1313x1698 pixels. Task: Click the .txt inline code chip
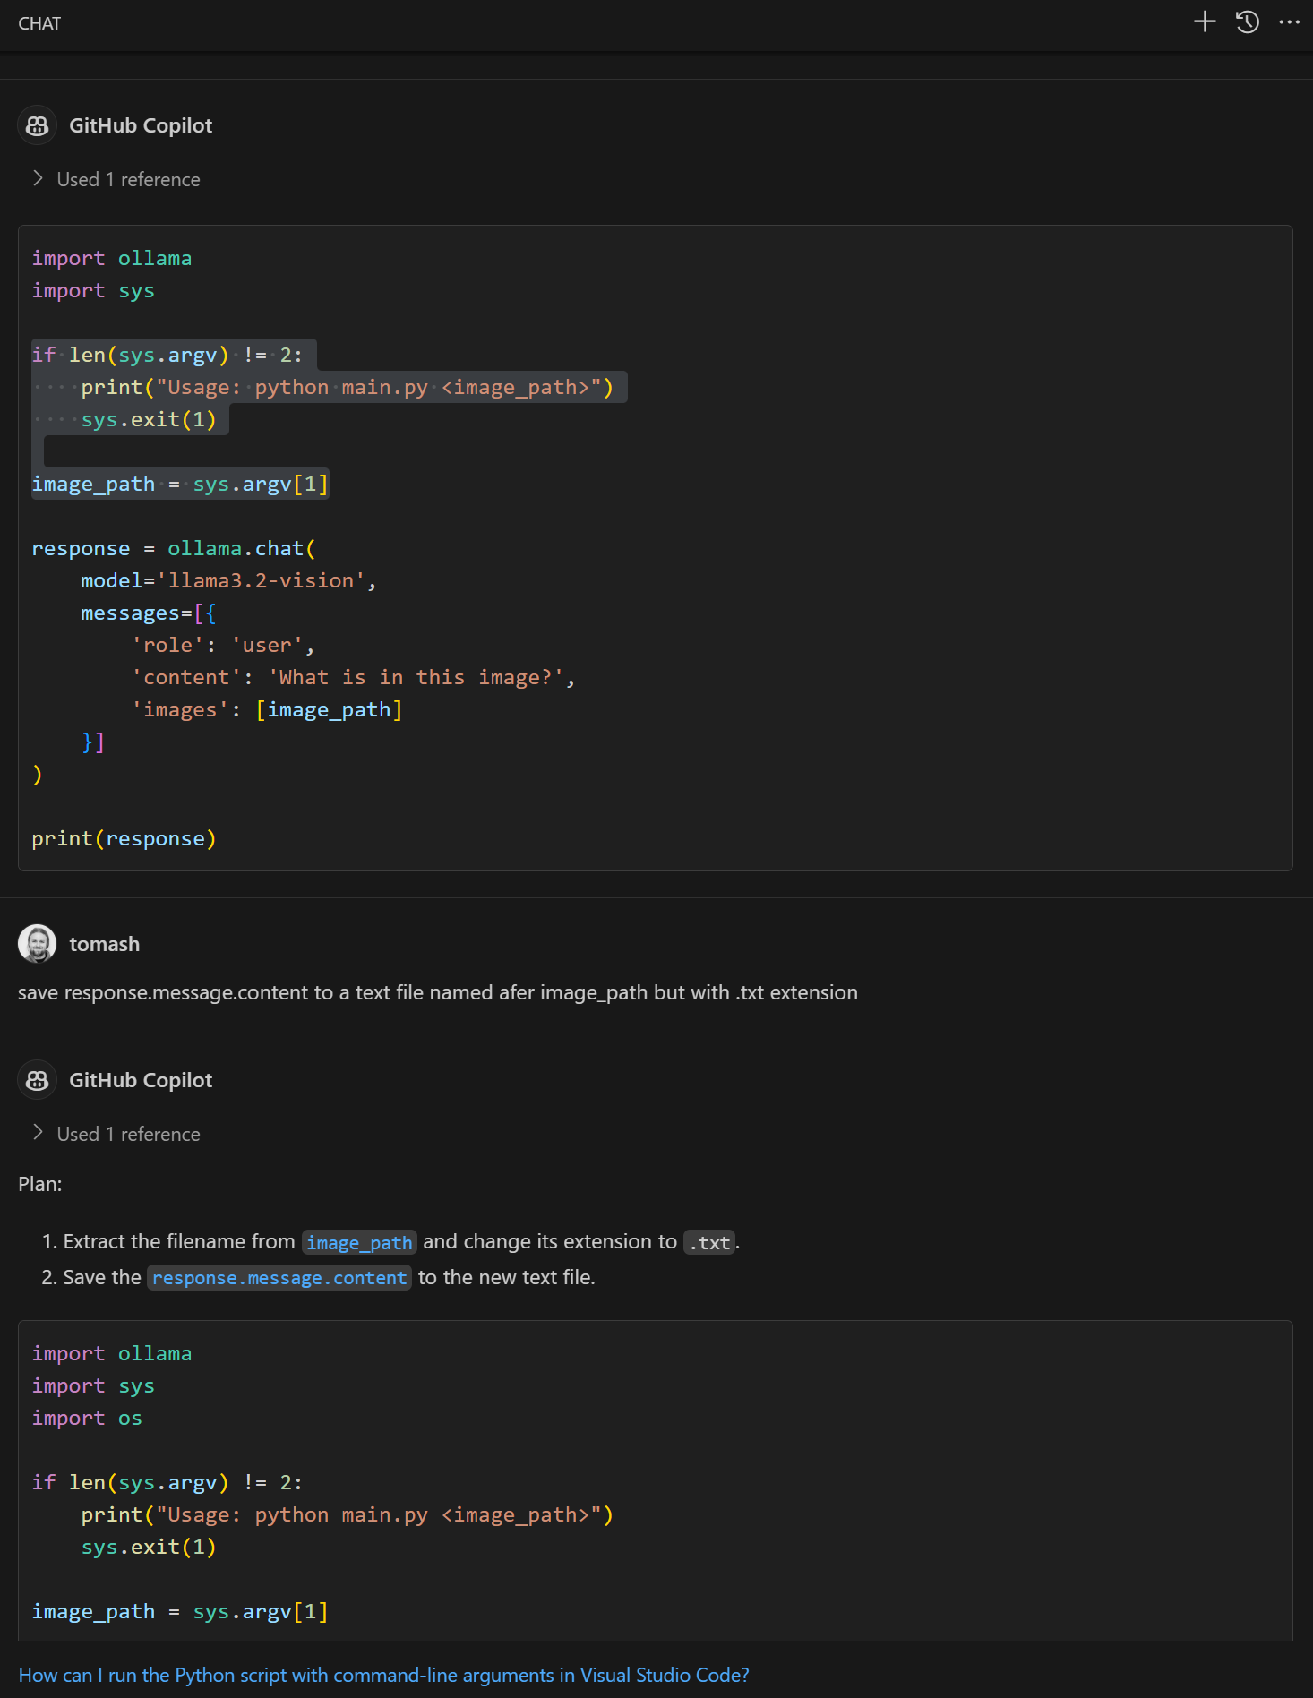(x=709, y=1242)
